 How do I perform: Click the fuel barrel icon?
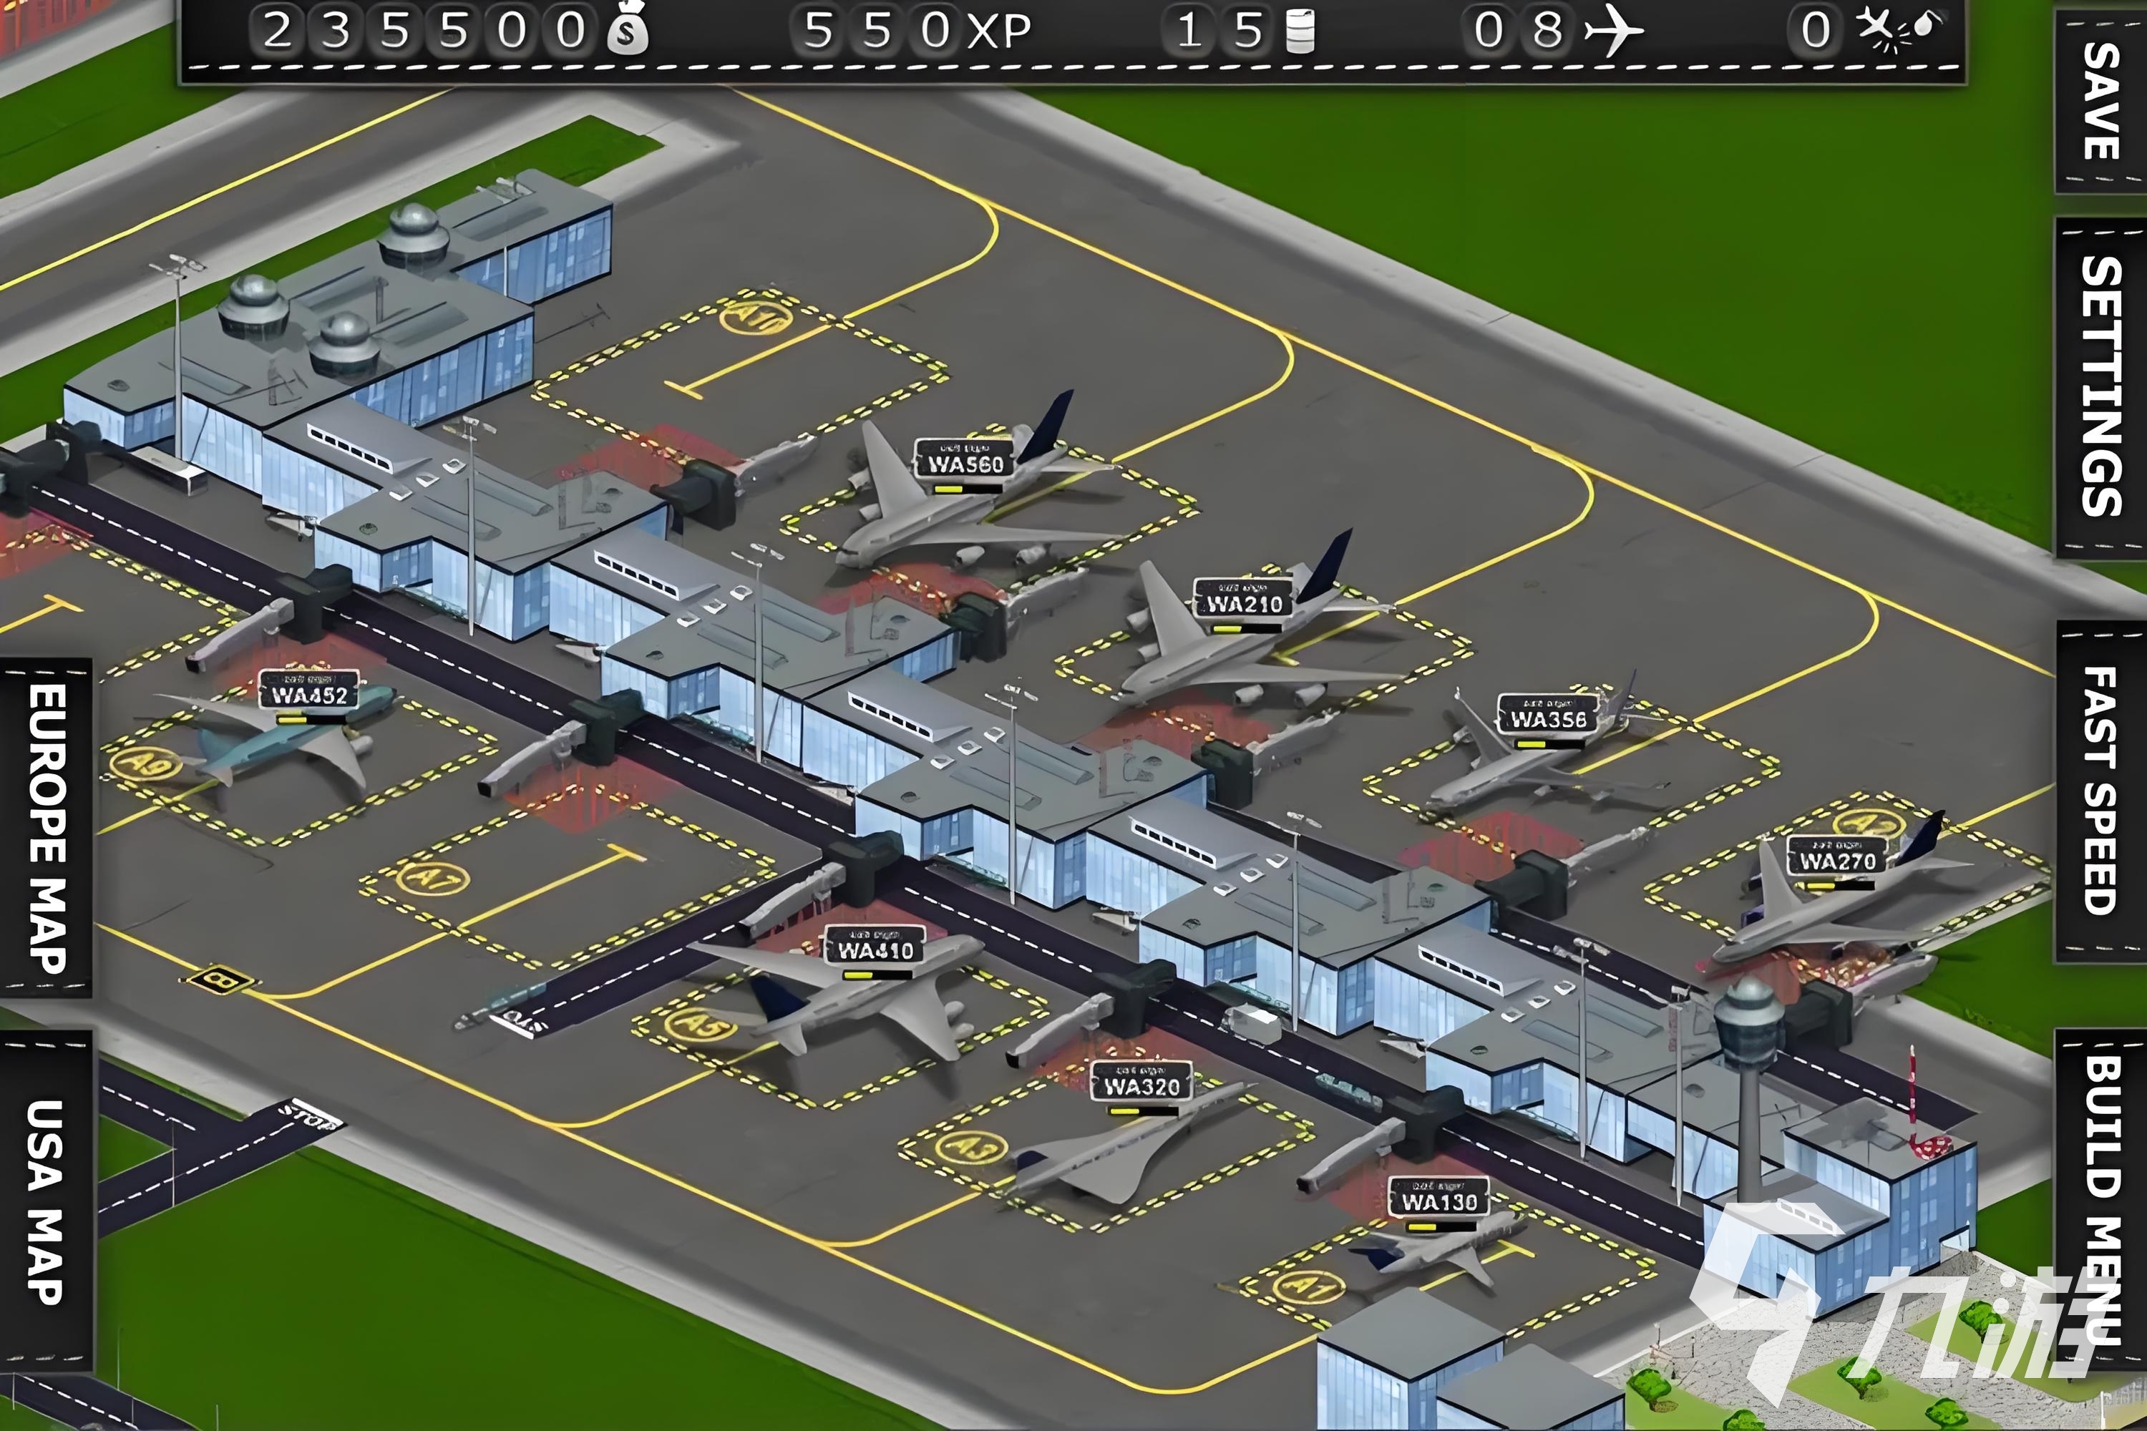[1300, 31]
